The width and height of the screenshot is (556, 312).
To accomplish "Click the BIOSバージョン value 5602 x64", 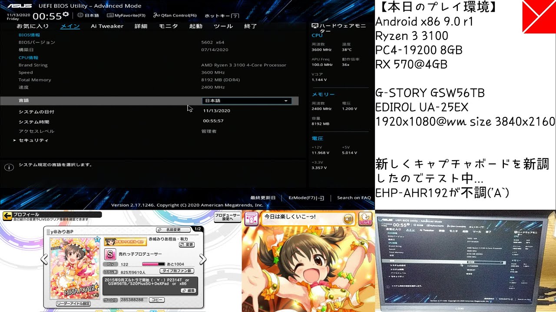I will point(212,42).
